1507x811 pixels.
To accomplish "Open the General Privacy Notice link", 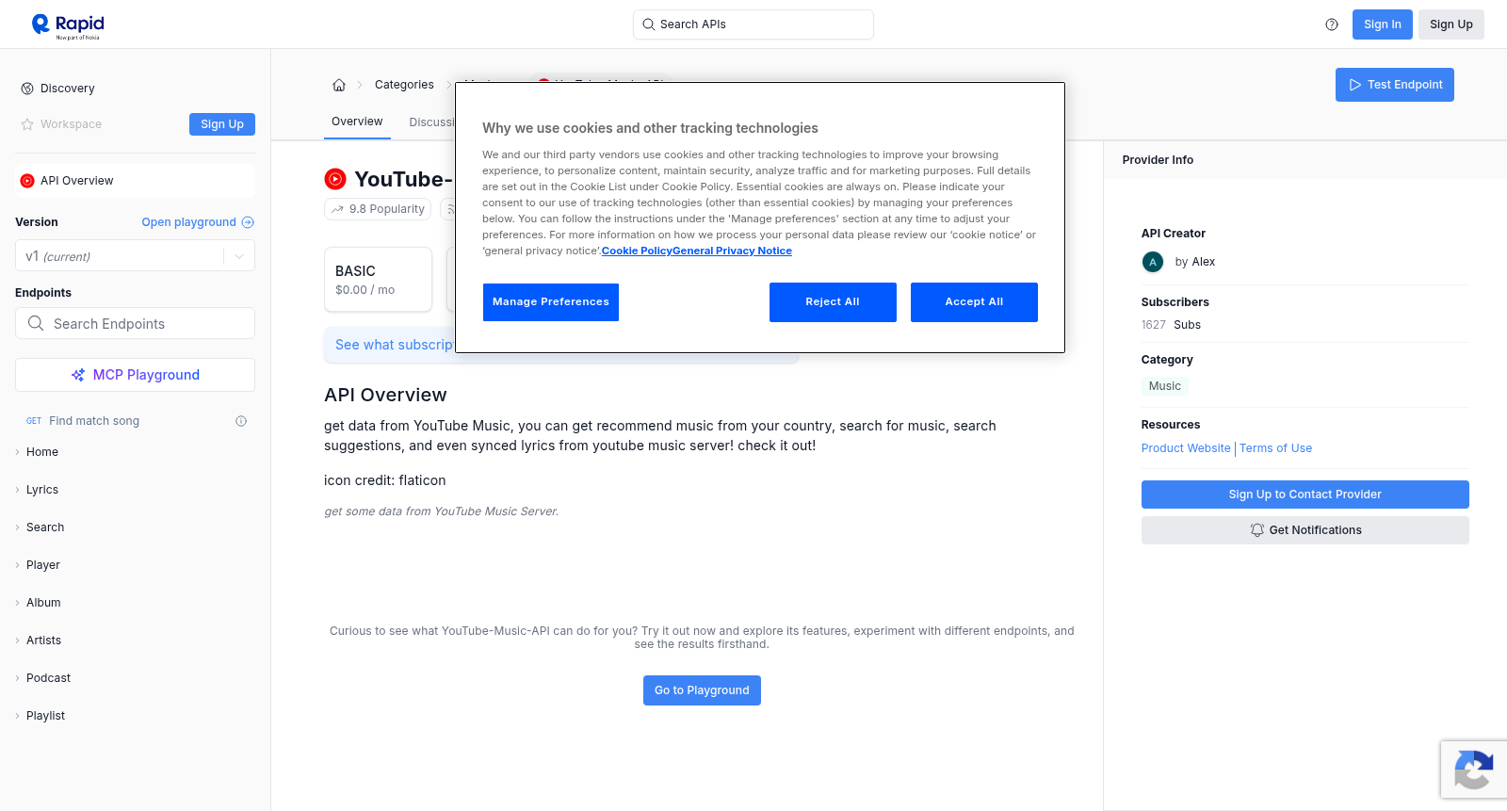I will coord(733,251).
